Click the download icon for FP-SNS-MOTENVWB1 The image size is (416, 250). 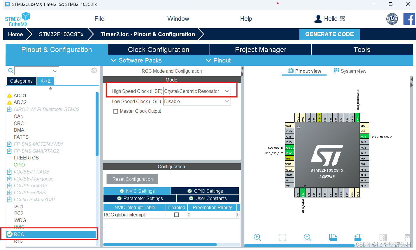[x=9, y=144]
